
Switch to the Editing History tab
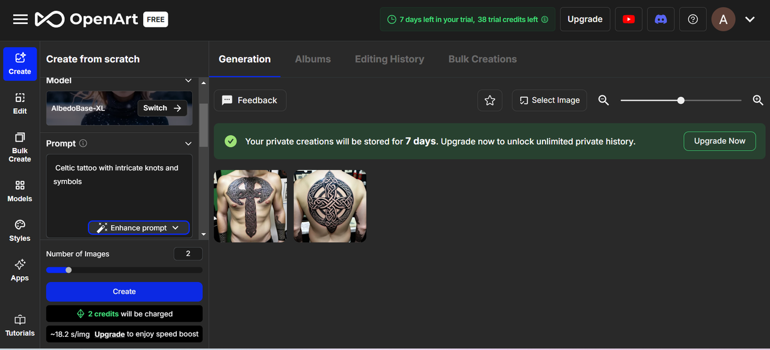click(389, 59)
